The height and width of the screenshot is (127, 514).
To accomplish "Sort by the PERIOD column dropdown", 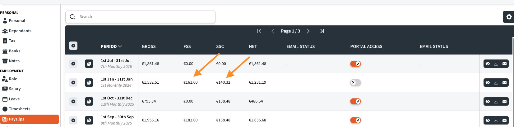I will [x=111, y=46].
